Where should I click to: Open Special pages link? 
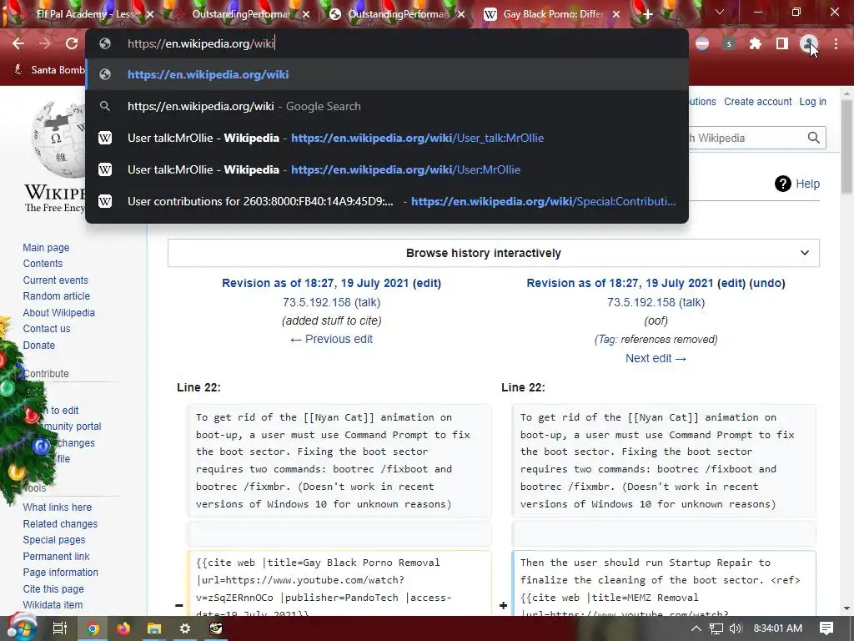pos(54,540)
